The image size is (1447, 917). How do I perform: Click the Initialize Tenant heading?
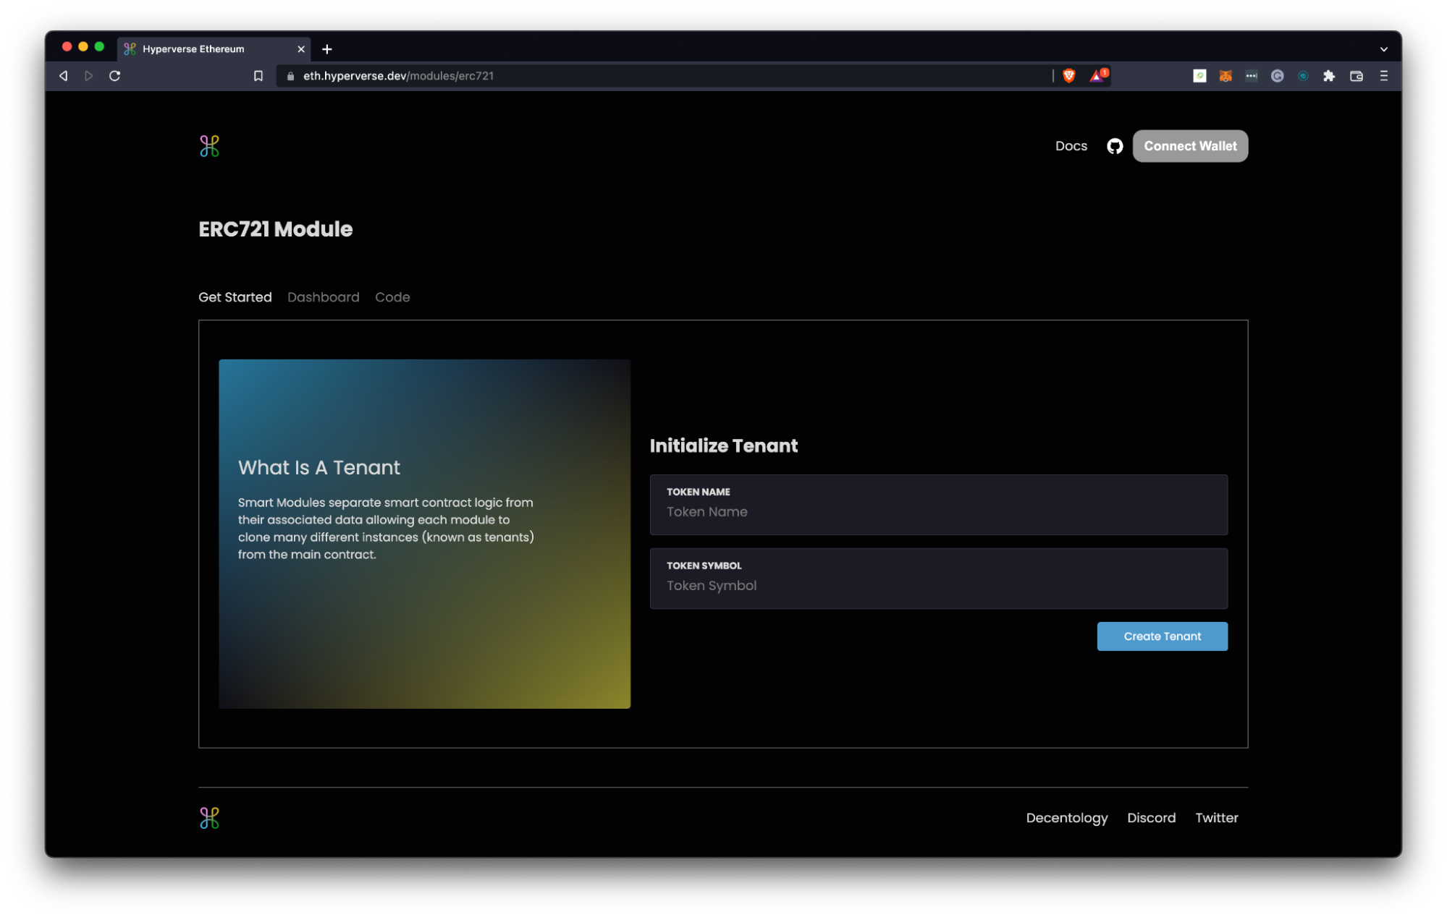coord(724,446)
